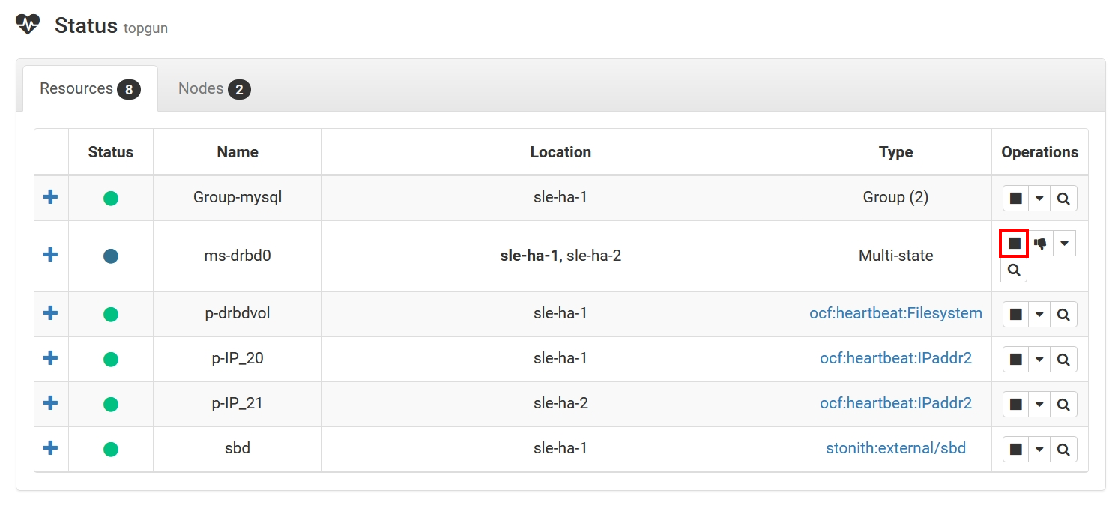Stop the Group-mysql resource
This screenshot has width=1118, height=532.
tap(1015, 199)
